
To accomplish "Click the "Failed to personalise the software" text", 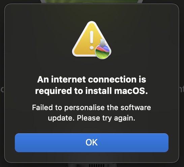I will point(92,107).
